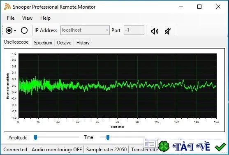Switch to the Spectrum tab

pos(43,43)
